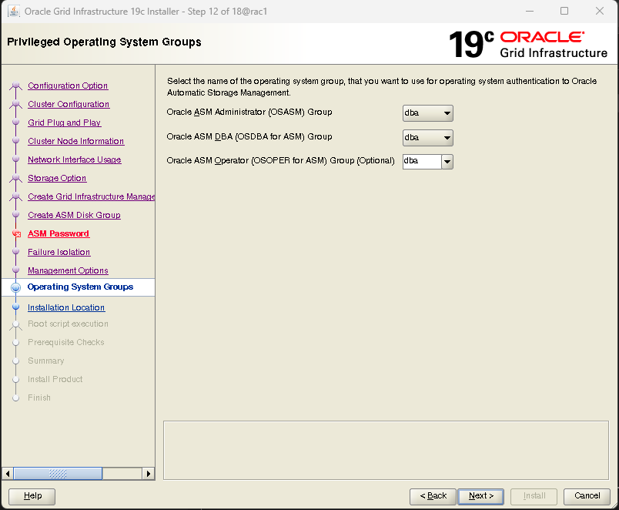Viewport: 619px width, 510px height.
Task: Click the Java installer icon in title bar
Action: [13, 11]
